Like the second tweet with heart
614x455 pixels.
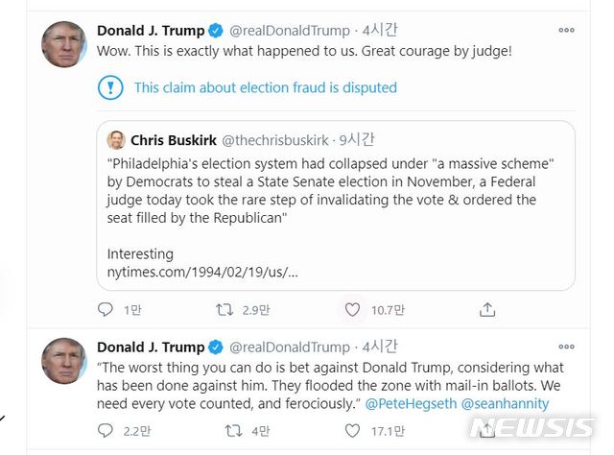tap(352, 431)
